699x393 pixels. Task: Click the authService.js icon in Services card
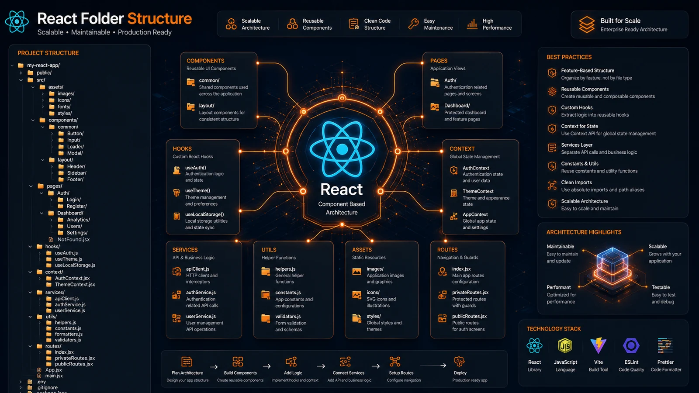176,295
